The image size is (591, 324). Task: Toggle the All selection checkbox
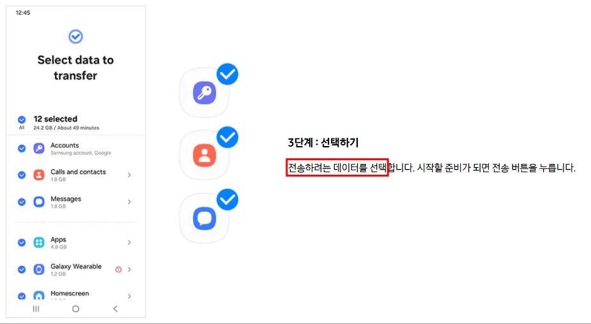point(22,120)
